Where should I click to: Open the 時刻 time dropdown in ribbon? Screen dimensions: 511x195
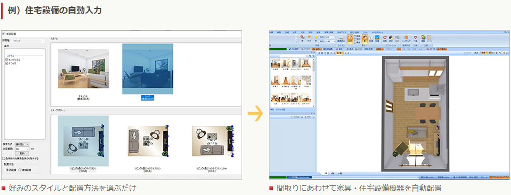point(330,41)
